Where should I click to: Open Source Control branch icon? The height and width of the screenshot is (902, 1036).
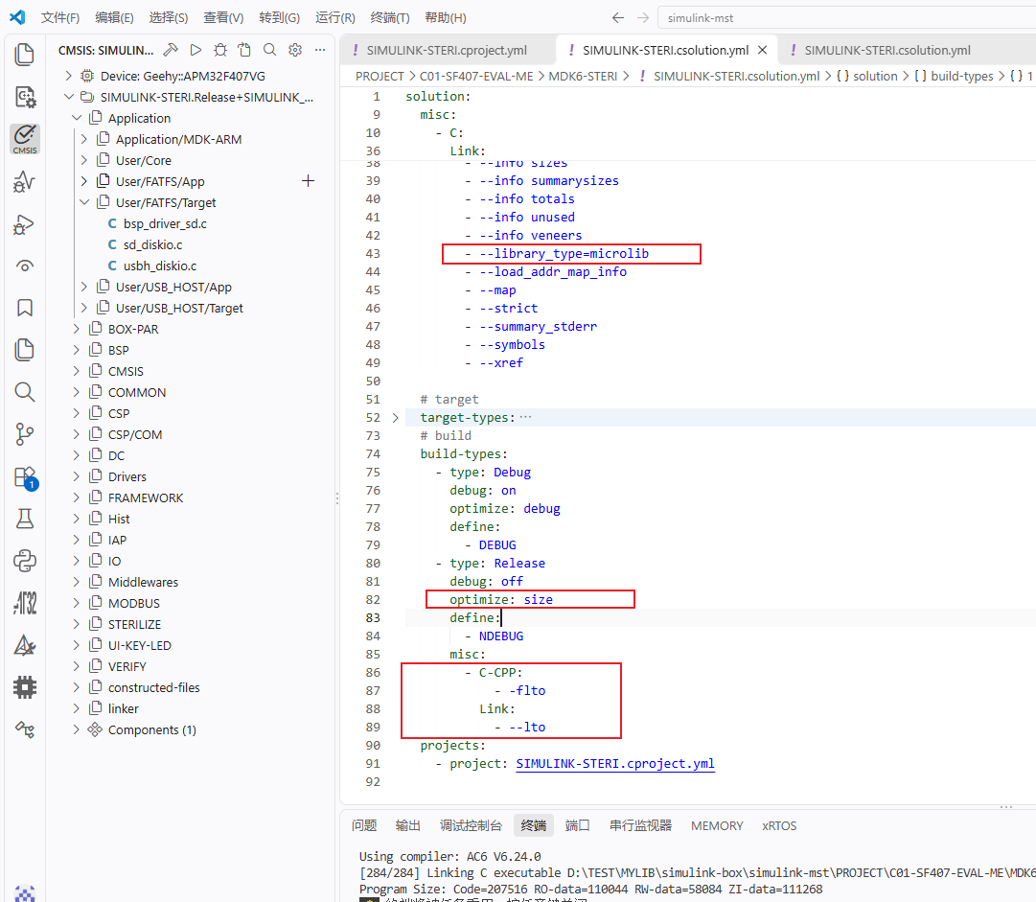click(25, 434)
